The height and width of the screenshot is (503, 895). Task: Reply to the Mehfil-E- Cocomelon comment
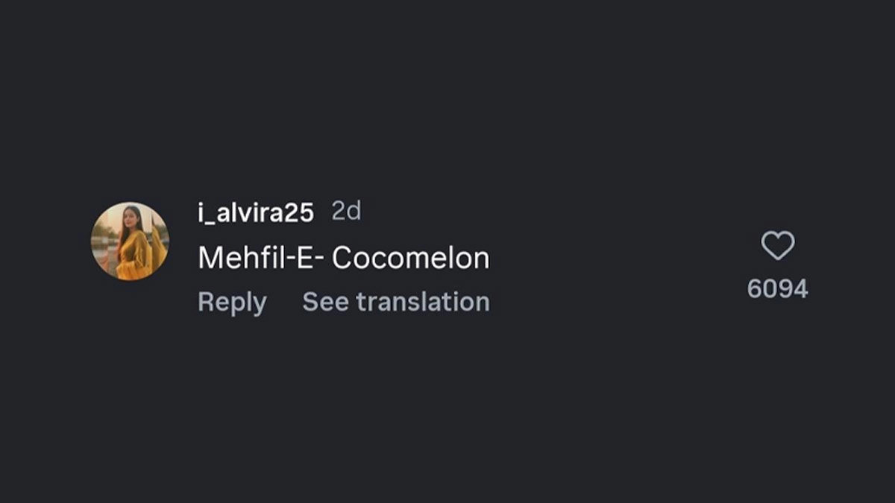pos(232,303)
